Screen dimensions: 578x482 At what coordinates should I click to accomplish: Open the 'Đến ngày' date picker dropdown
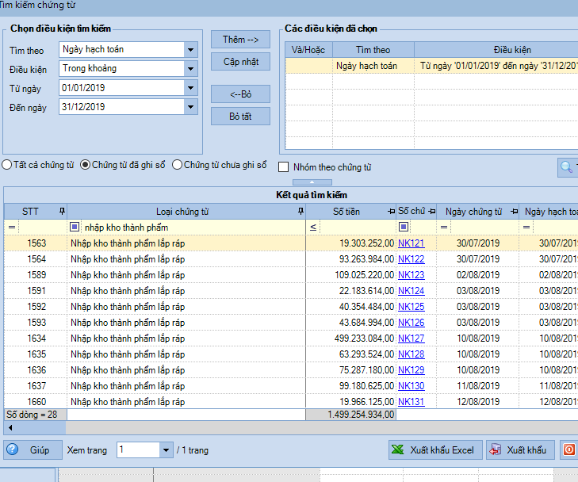pyautogui.click(x=189, y=107)
